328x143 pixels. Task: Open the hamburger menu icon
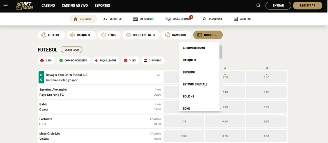coord(5,5)
